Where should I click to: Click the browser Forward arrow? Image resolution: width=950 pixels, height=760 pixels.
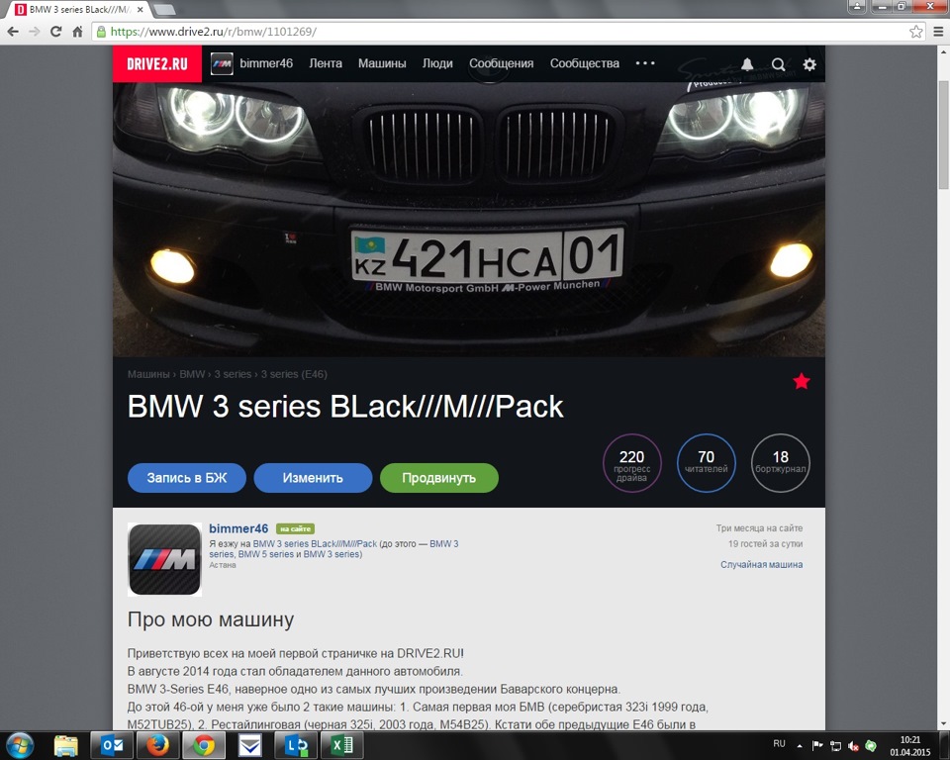pos(35,32)
